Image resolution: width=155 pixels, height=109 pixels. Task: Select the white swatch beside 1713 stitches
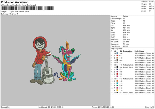[117, 65]
